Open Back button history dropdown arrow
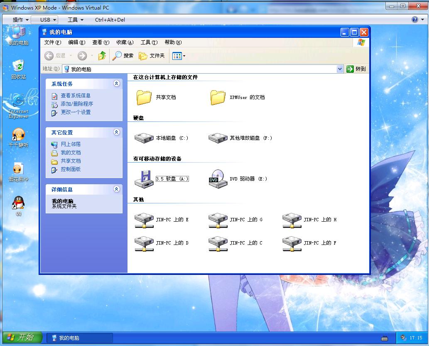 [71, 56]
